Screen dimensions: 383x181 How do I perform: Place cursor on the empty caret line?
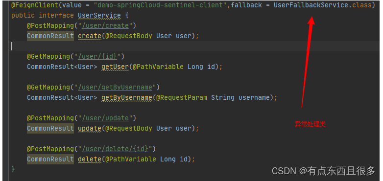point(193,46)
